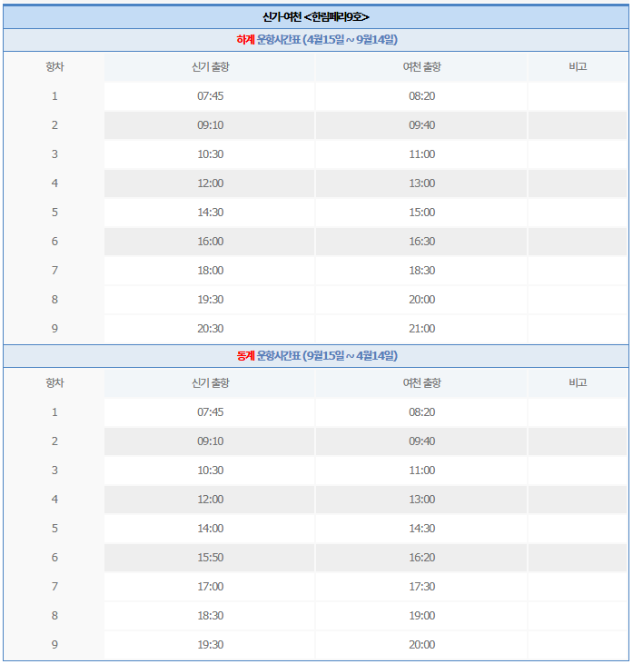Select the 하계 운항시간표 (4월15일~9월14일) heading
This screenshot has width=633, height=664.
(x=317, y=40)
